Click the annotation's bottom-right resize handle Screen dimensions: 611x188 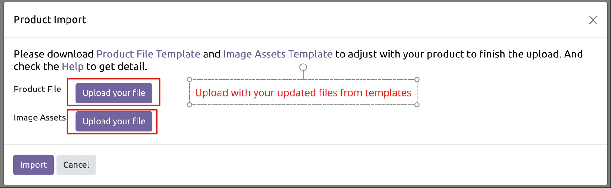click(417, 105)
